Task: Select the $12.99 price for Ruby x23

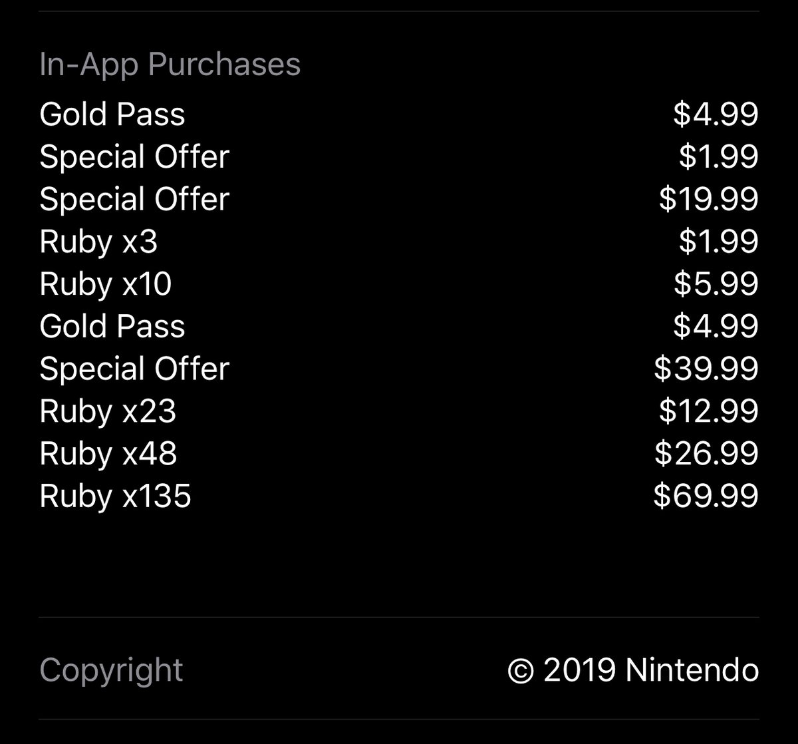Action: [x=708, y=411]
